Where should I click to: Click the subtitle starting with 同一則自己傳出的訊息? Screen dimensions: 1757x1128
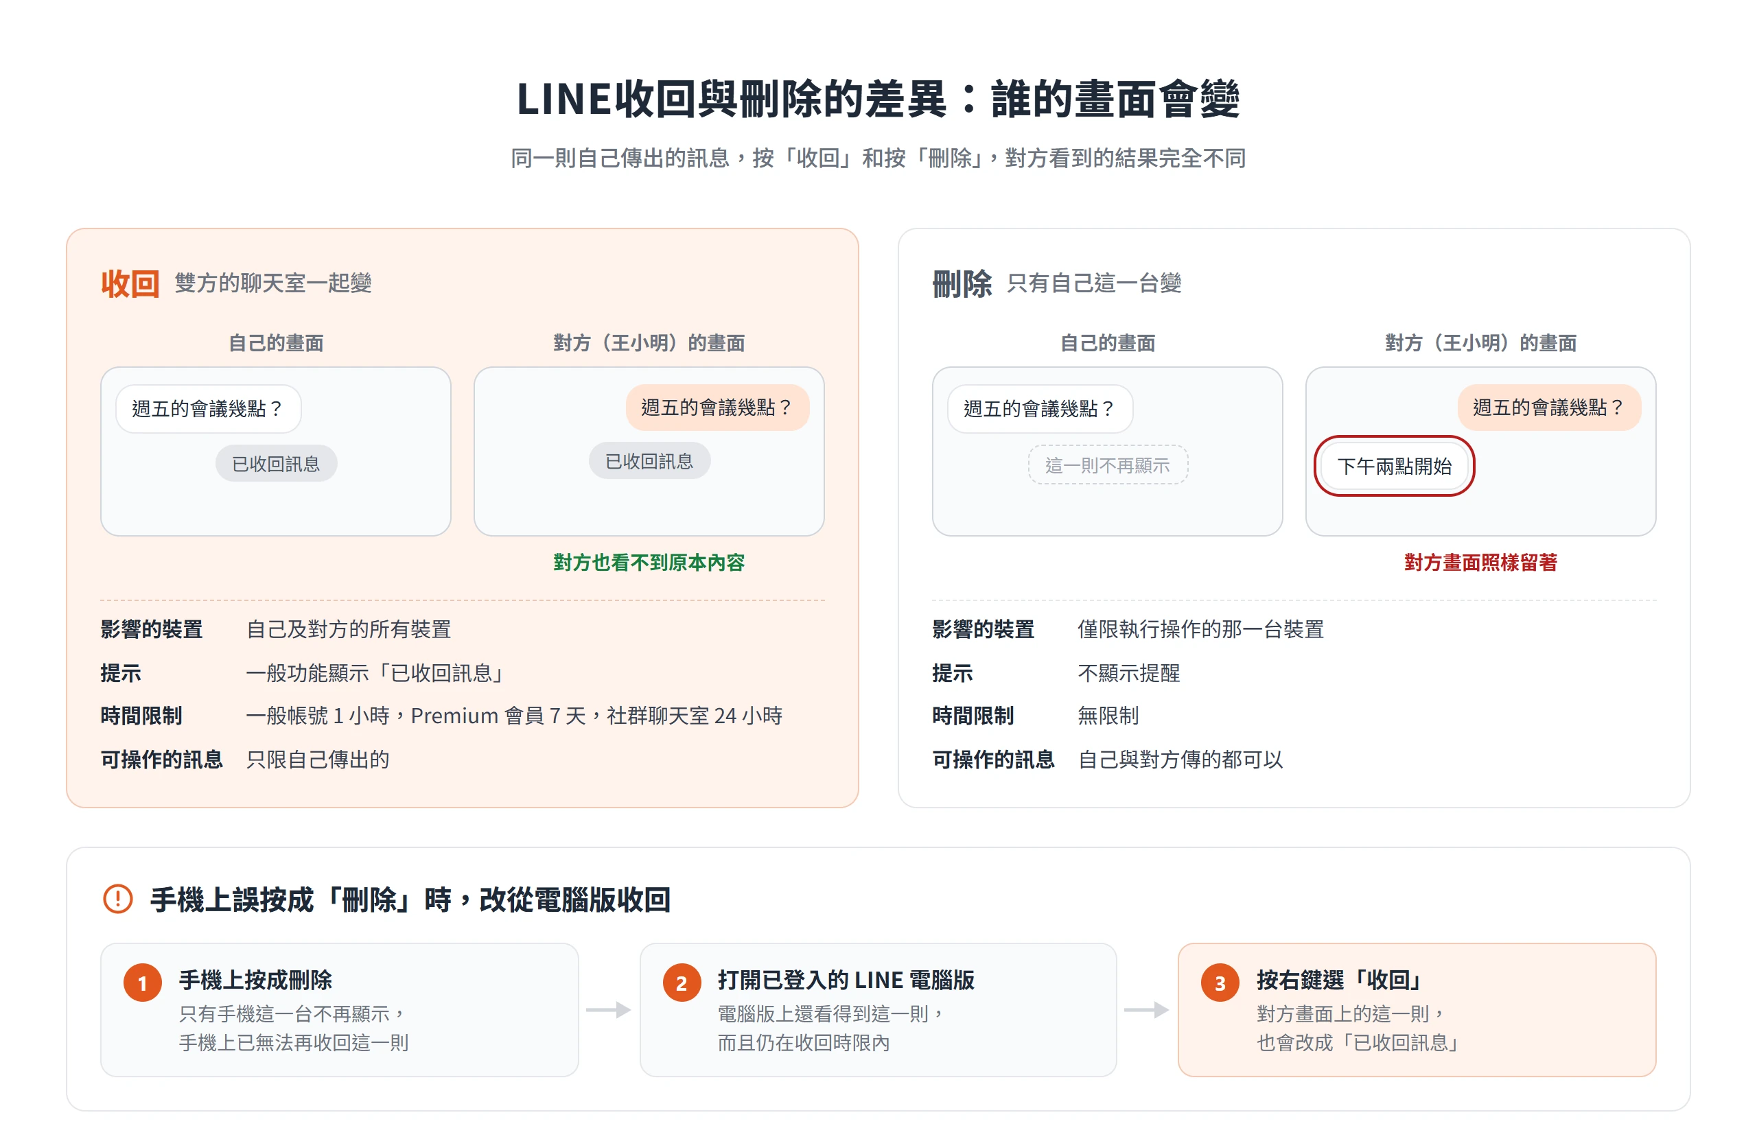pos(878,158)
